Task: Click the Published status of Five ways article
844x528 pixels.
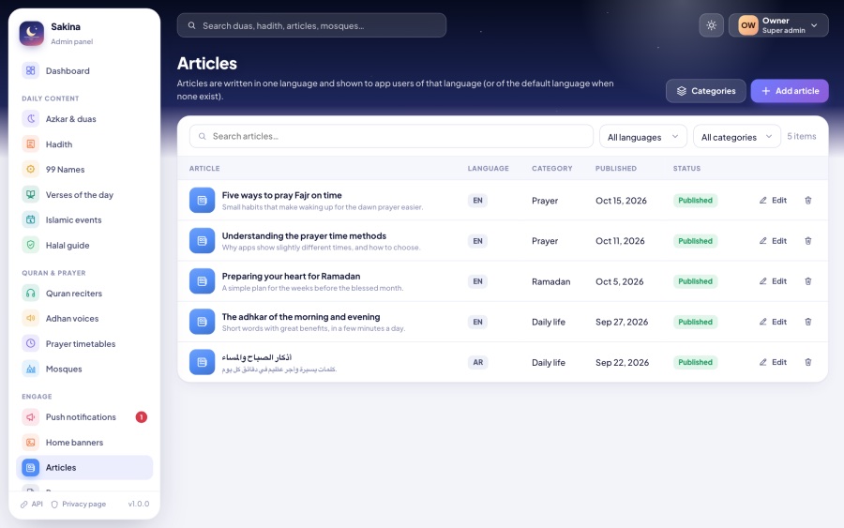Action: point(695,200)
